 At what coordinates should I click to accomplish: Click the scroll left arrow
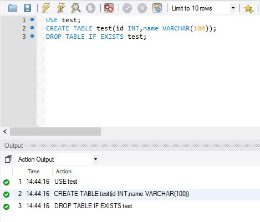[x=5, y=131]
